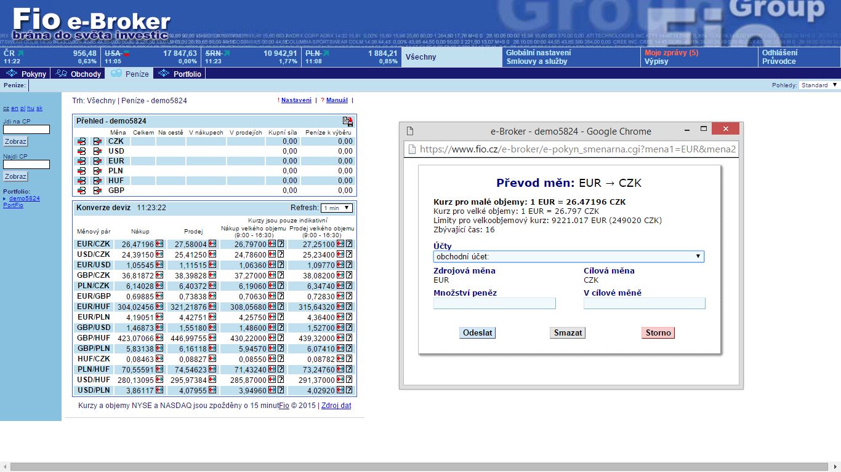
Task: Open the Nastavení link
Action: (296, 100)
